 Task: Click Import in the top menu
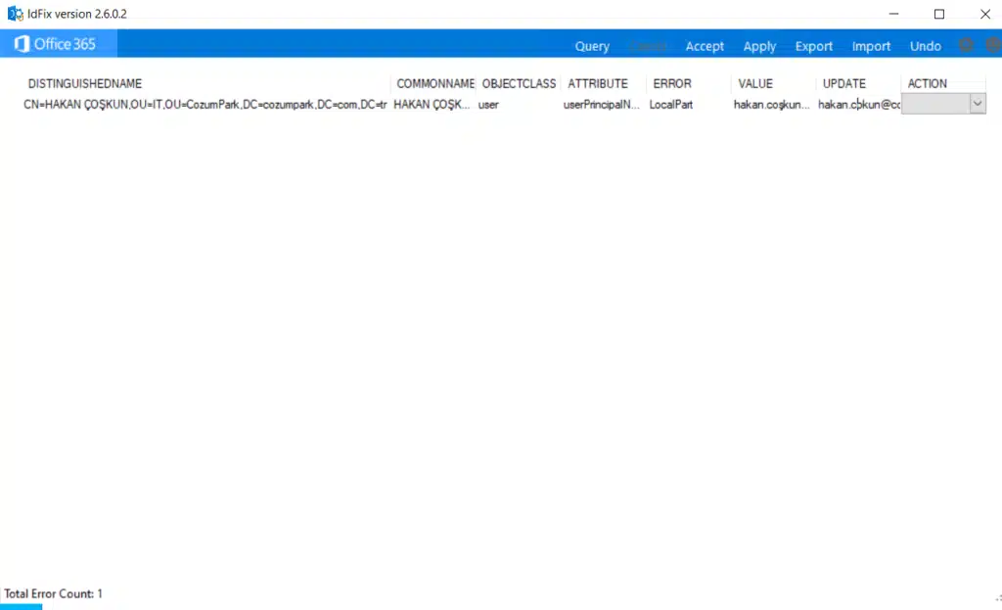(871, 46)
